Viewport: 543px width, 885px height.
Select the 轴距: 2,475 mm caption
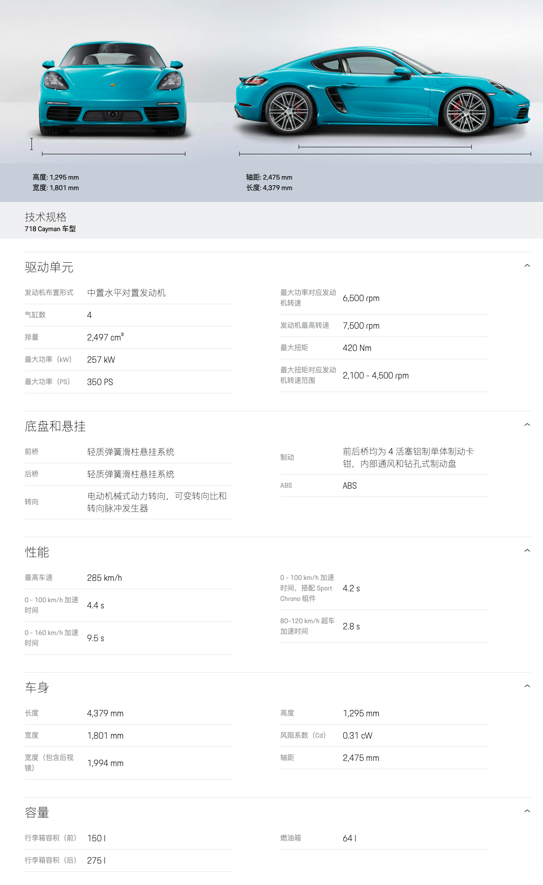tap(269, 177)
